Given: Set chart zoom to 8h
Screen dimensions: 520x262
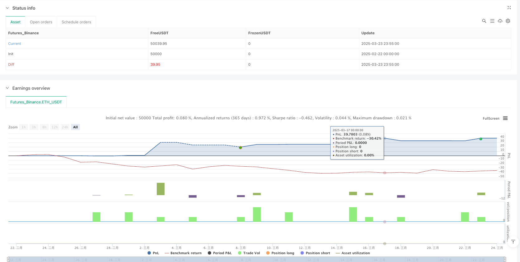Looking at the screenshot, I should pyautogui.click(x=44, y=127).
